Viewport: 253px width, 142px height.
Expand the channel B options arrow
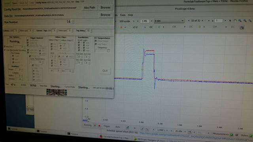click(125, 27)
